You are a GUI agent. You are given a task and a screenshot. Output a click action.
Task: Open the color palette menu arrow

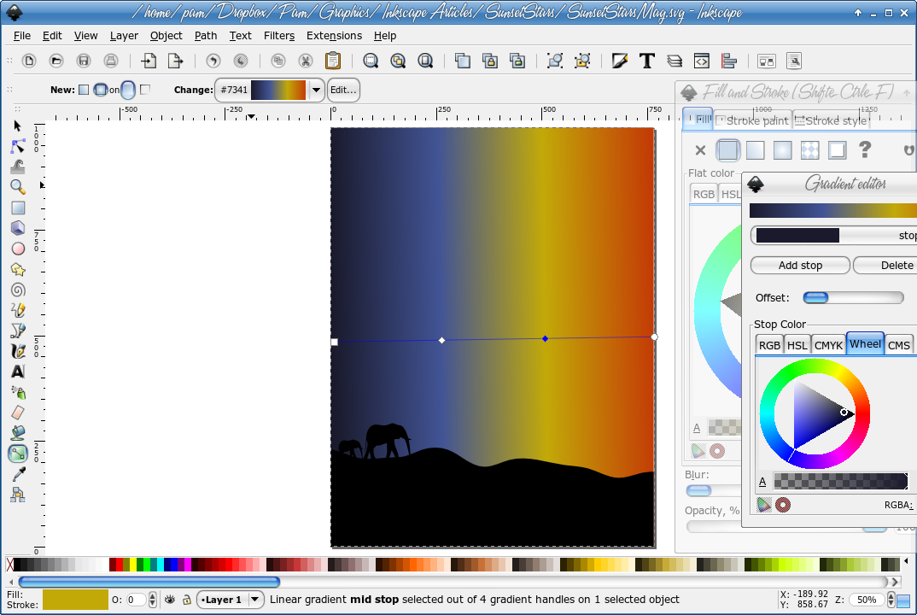click(x=906, y=561)
